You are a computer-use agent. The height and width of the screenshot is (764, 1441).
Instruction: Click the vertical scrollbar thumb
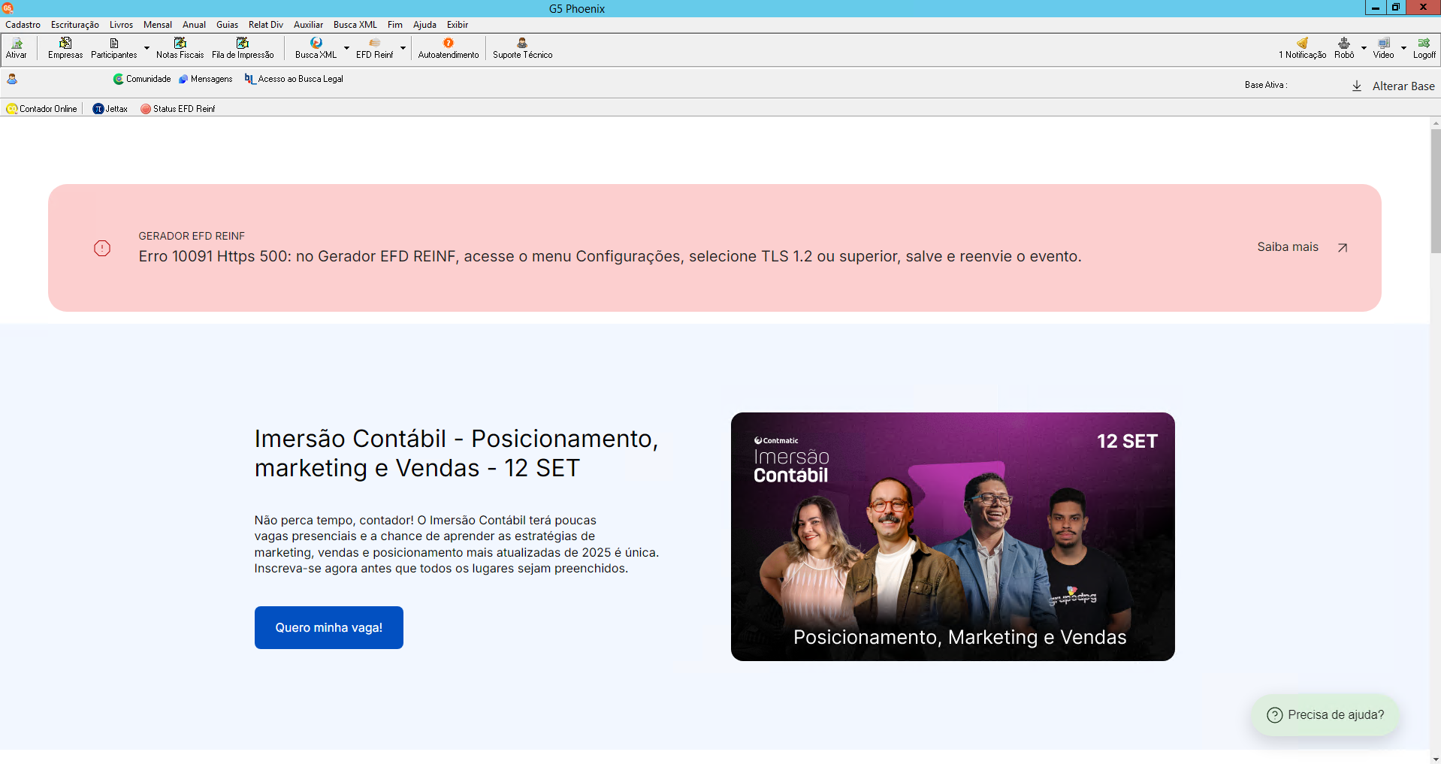point(1436,191)
